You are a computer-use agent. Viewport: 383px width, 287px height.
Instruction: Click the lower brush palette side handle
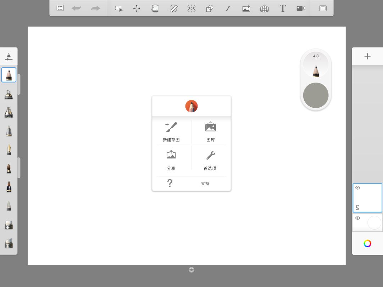pos(19,168)
